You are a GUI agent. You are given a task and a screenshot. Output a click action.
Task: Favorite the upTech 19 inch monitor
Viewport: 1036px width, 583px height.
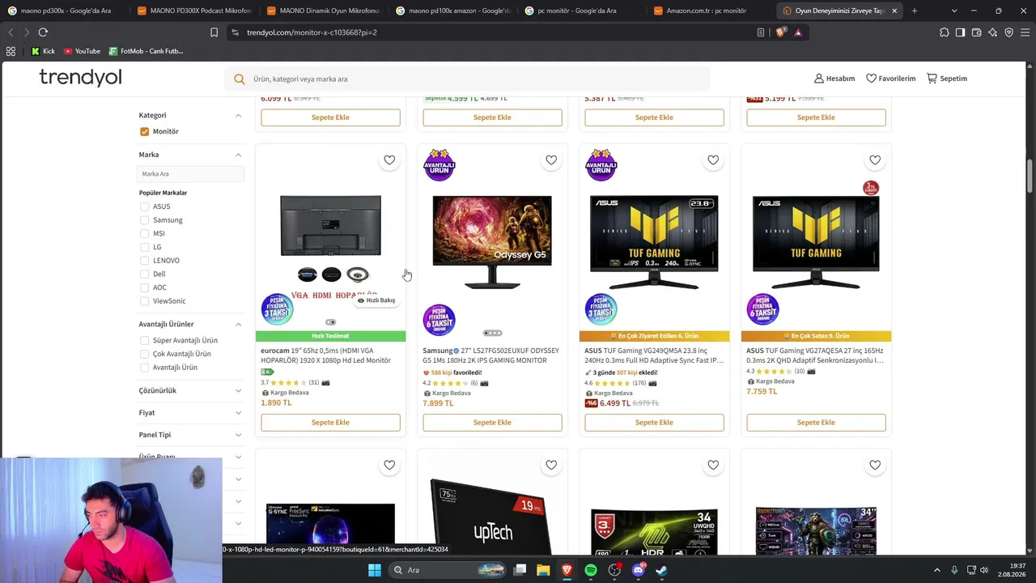click(551, 465)
